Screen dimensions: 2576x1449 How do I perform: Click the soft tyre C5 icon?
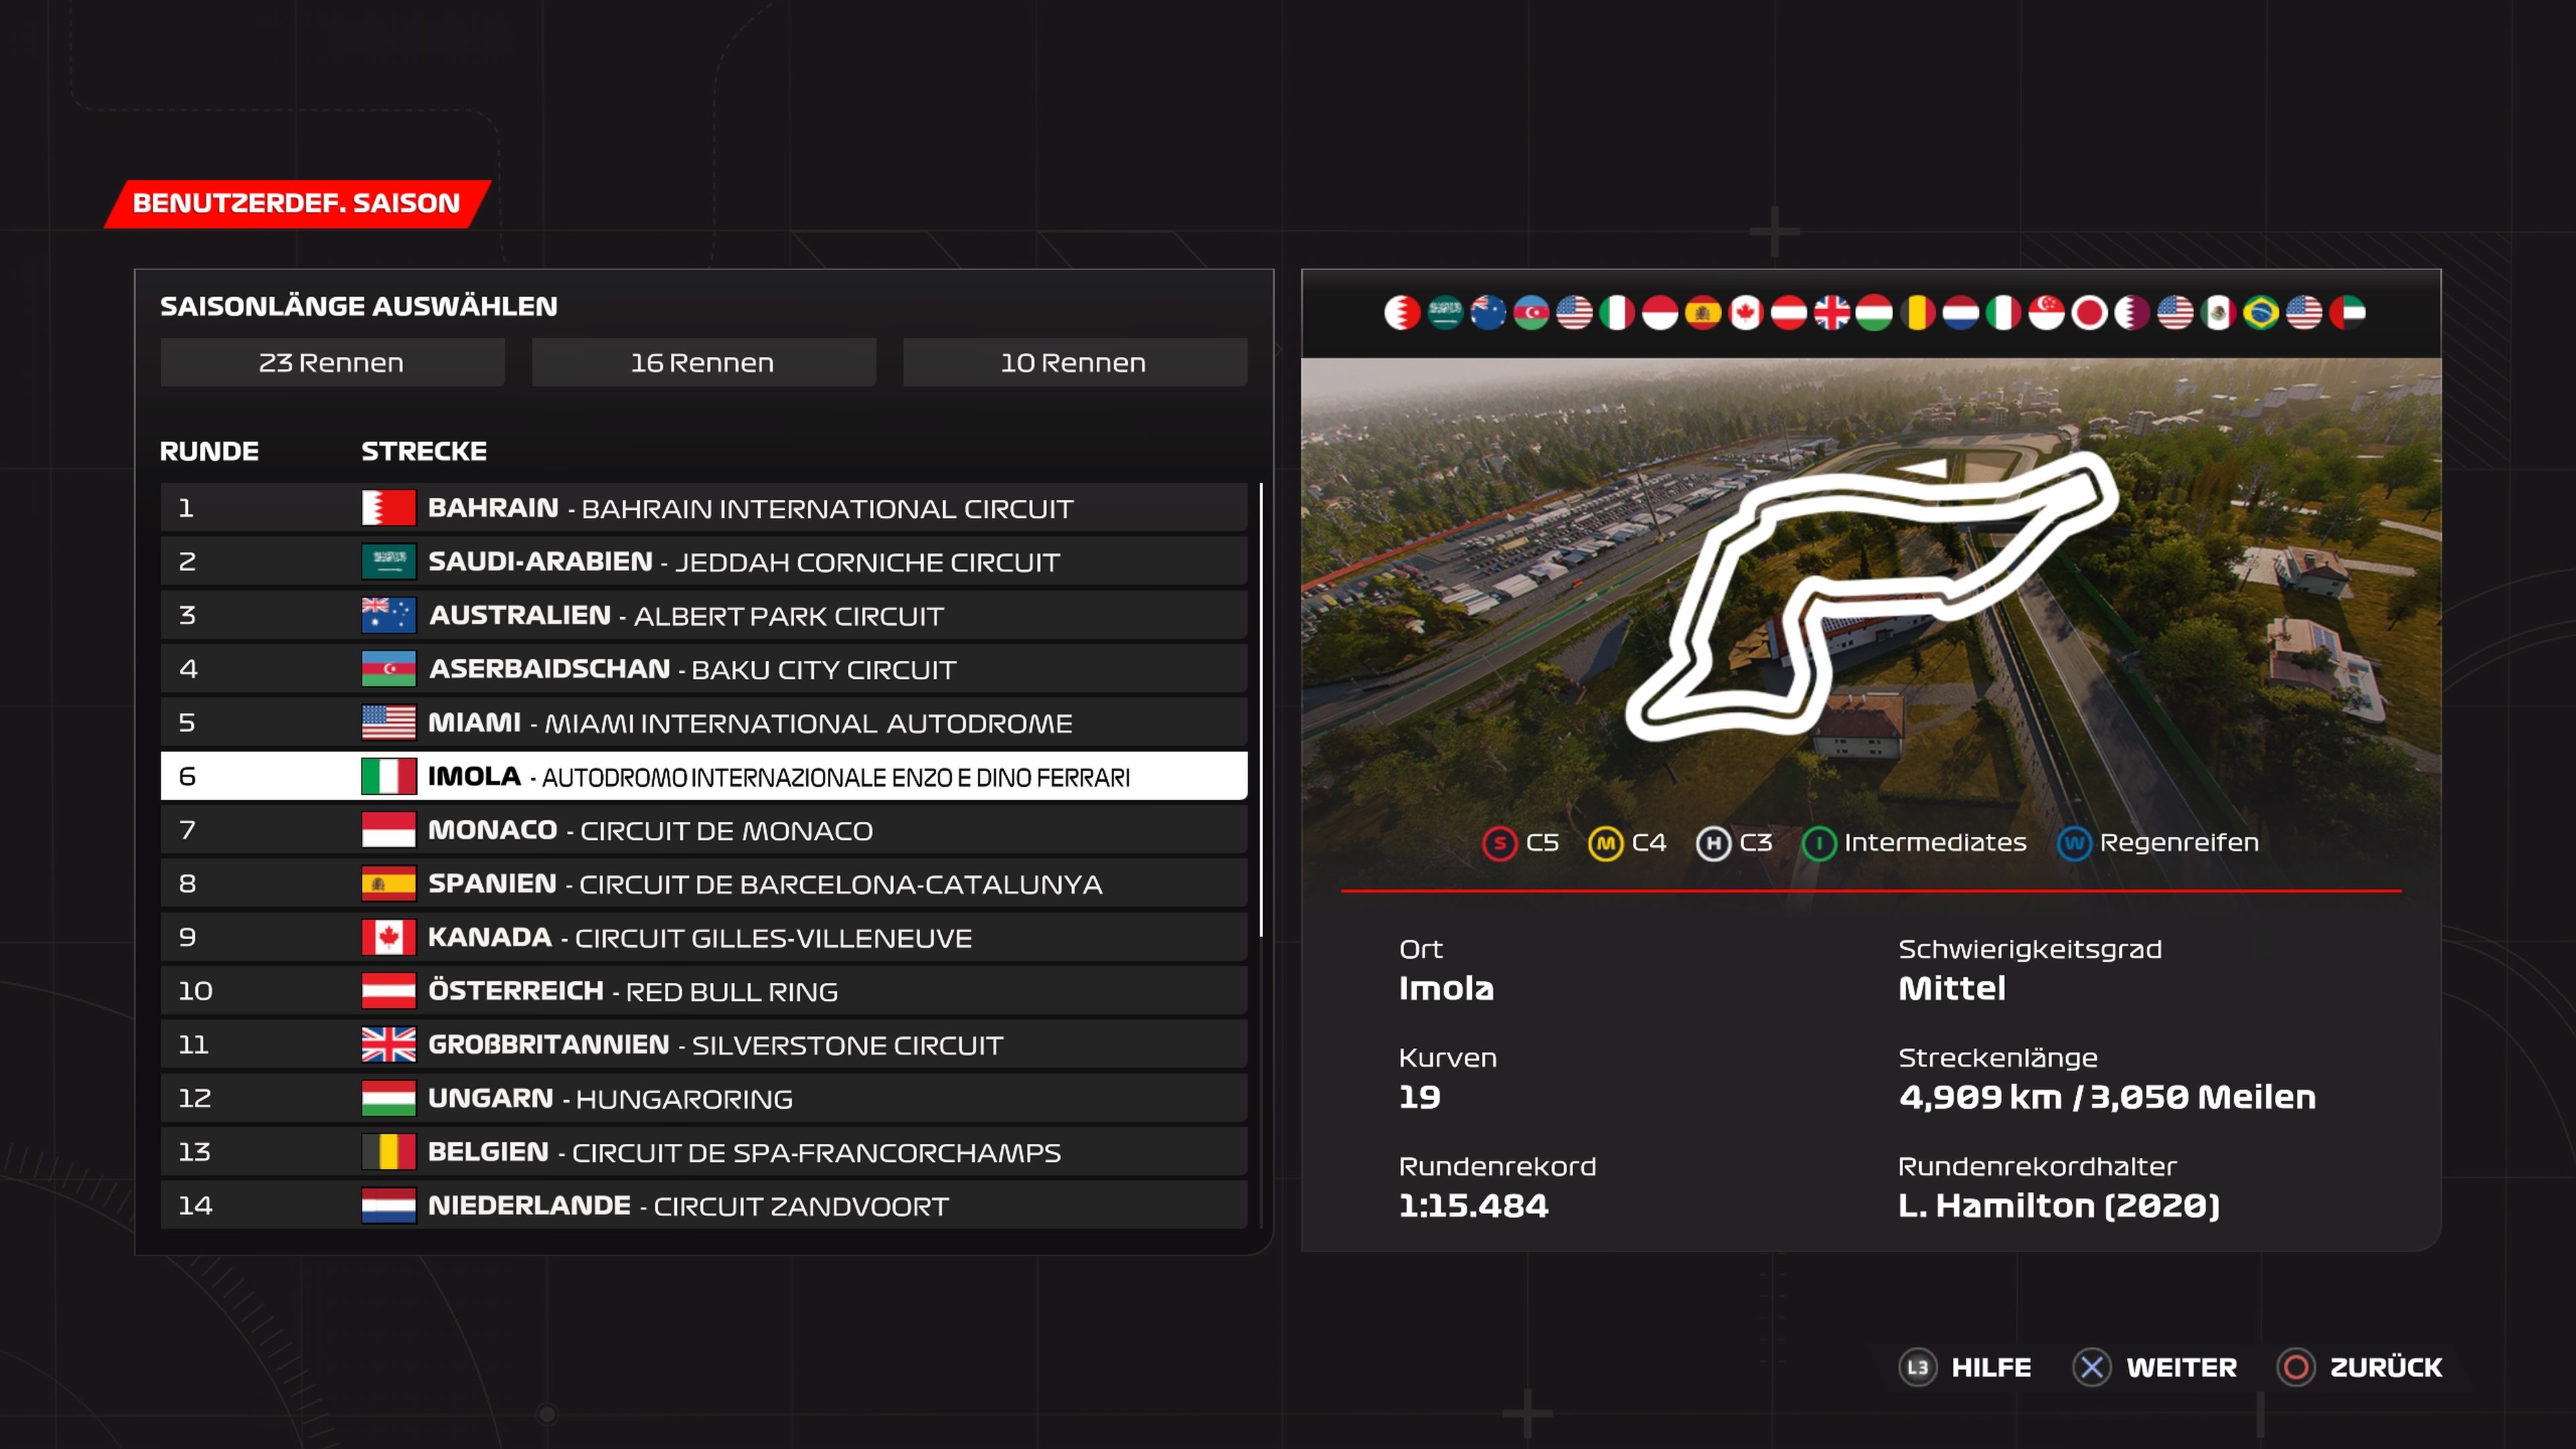pos(1499,843)
